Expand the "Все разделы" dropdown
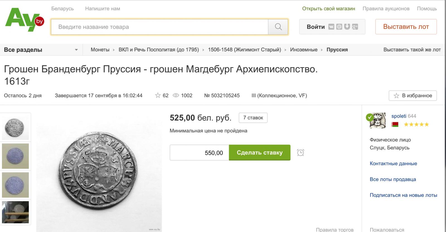 tap(41, 50)
